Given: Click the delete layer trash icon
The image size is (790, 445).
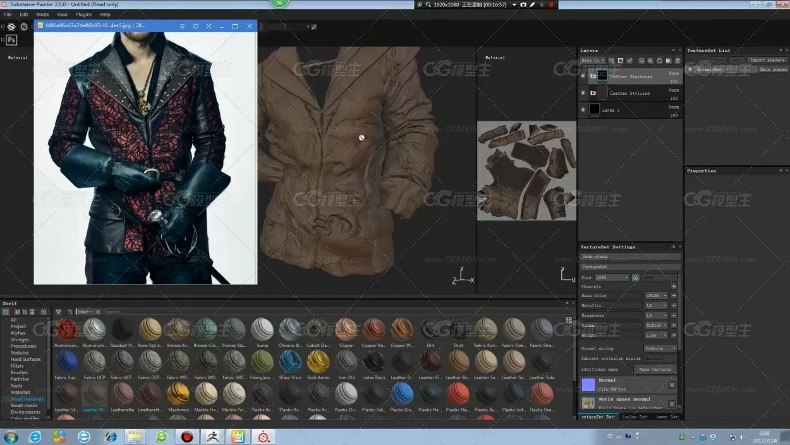Looking at the screenshot, I should 678,61.
